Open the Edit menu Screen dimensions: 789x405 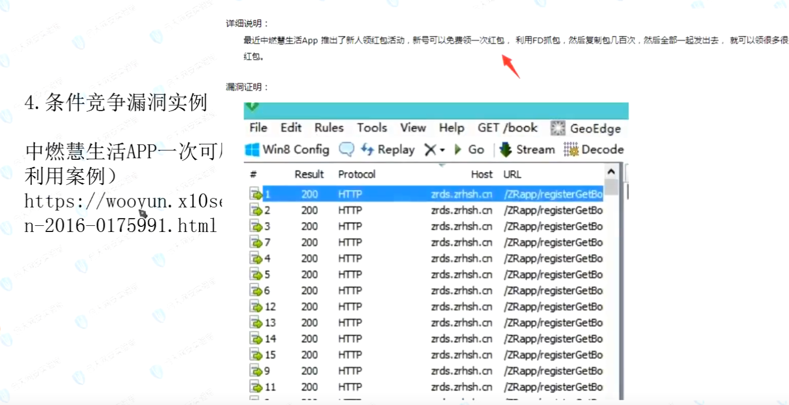[291, 128]
